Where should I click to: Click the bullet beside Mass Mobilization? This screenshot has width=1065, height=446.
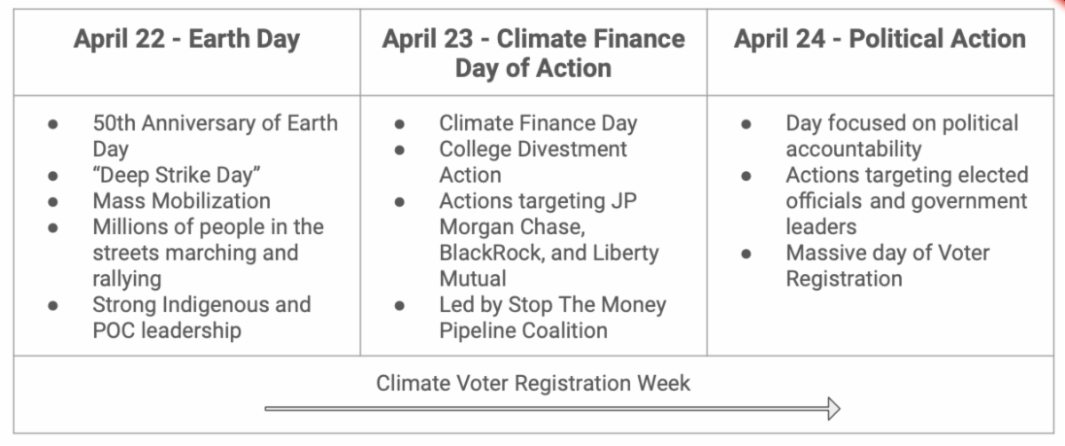55,202
